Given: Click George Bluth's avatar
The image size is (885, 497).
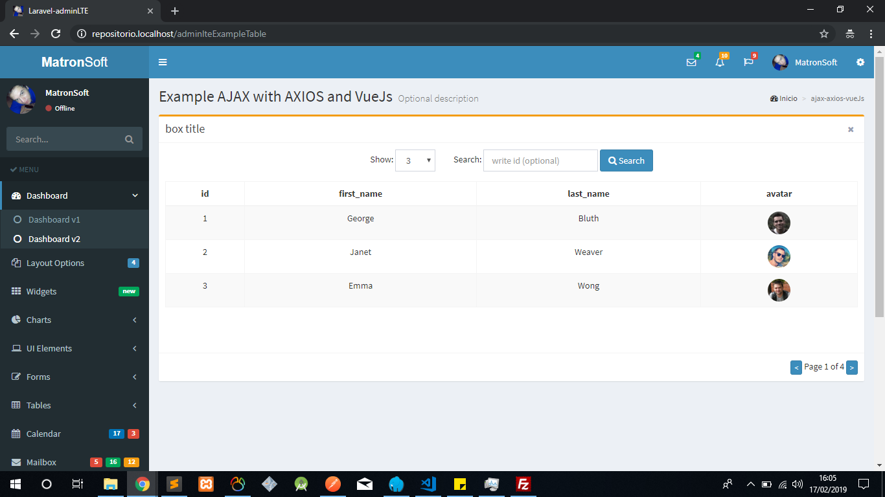Looking at the screenshot, I should click(x=779, y=223).
